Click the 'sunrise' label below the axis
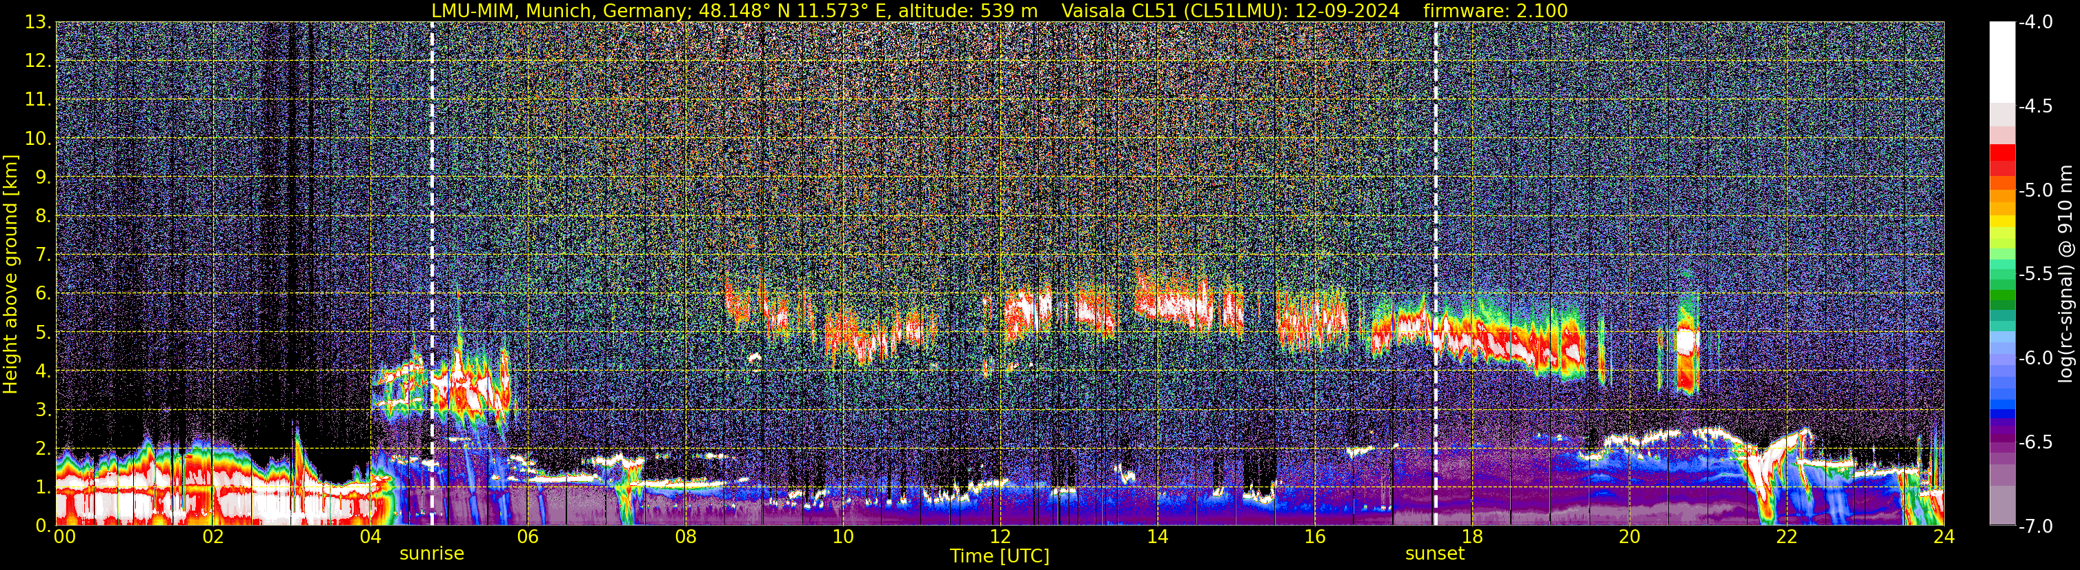The height and width of the screenshot is (570, 2080). tap(432, 554)
